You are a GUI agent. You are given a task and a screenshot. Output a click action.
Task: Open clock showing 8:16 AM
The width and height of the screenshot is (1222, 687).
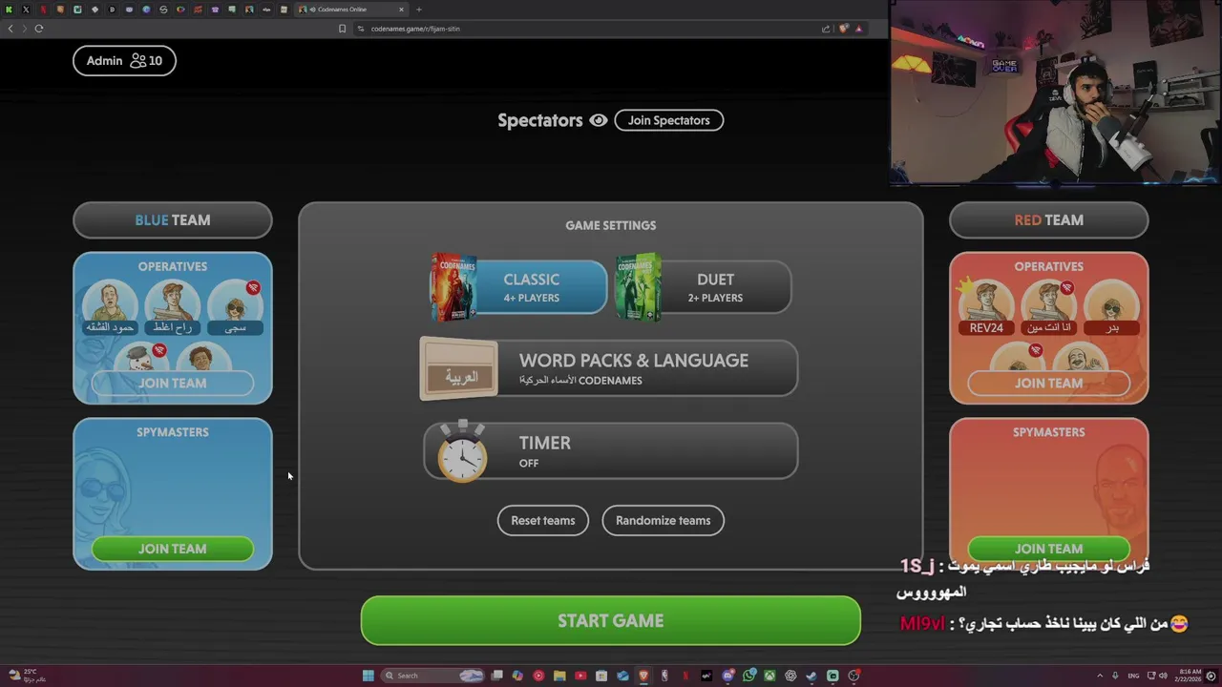(1190, 676)
